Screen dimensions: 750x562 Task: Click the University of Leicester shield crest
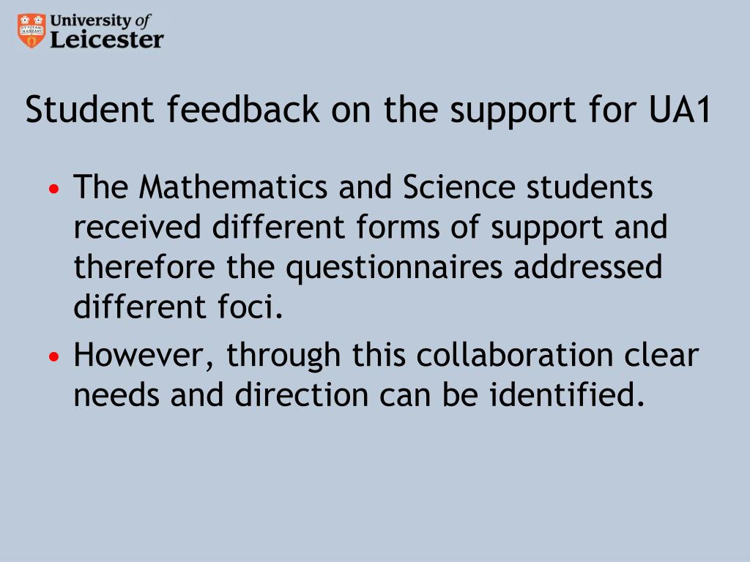31,31
